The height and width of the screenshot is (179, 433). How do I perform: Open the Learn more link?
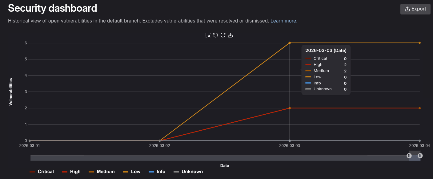pos(283,21)
